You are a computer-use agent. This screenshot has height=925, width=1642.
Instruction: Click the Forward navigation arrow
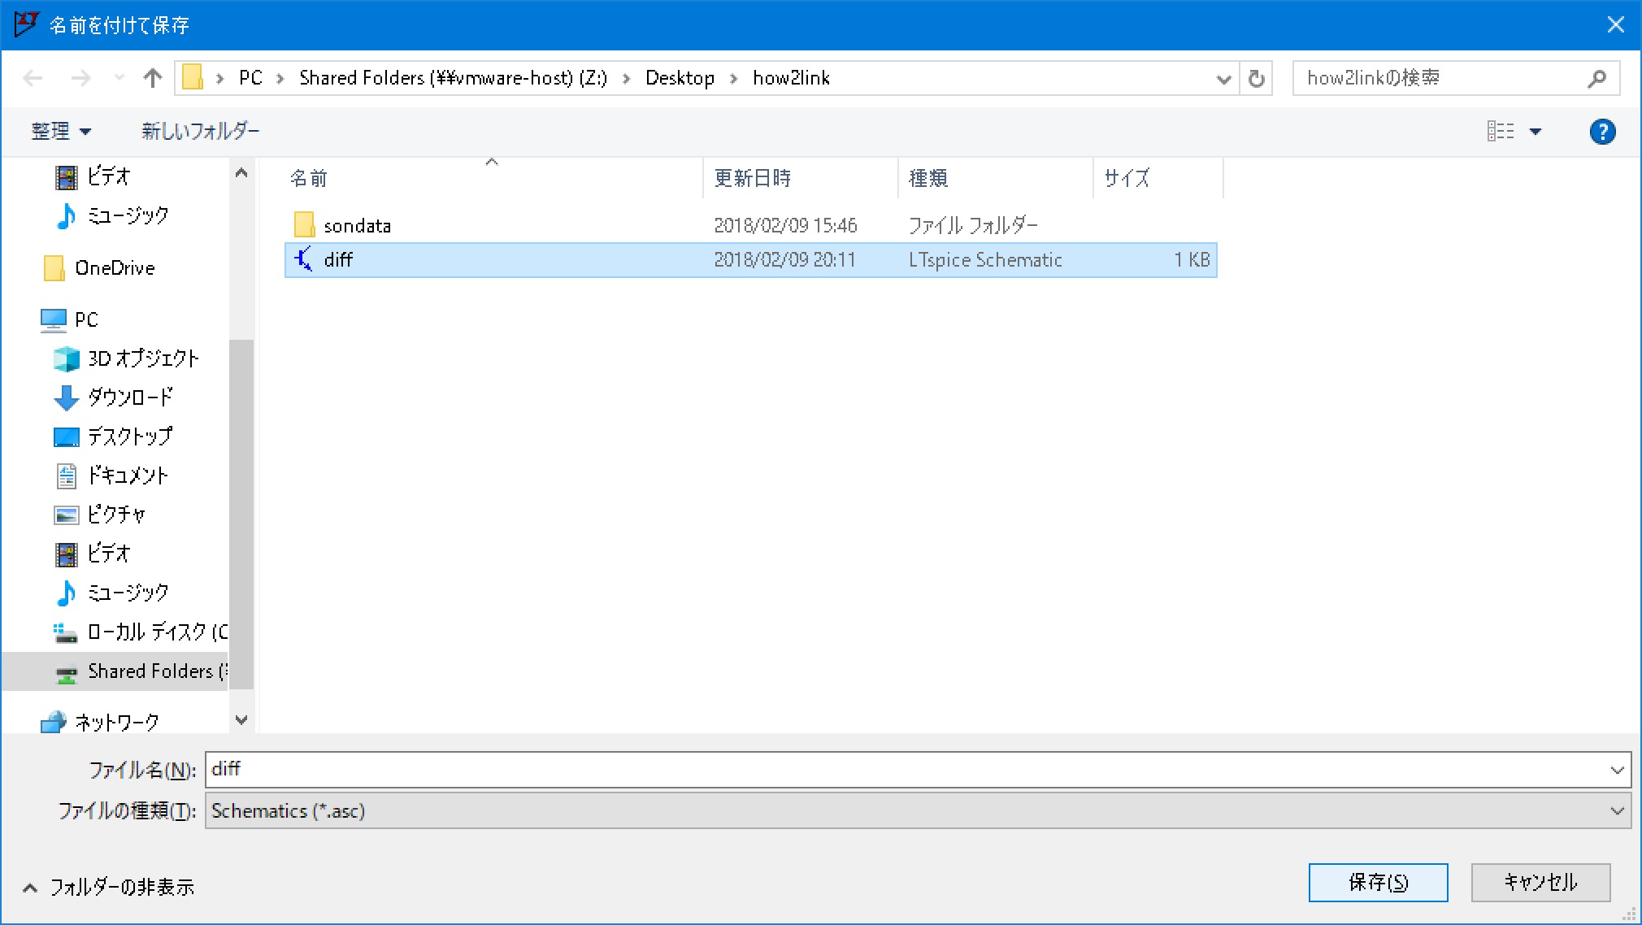coord(80,78)
